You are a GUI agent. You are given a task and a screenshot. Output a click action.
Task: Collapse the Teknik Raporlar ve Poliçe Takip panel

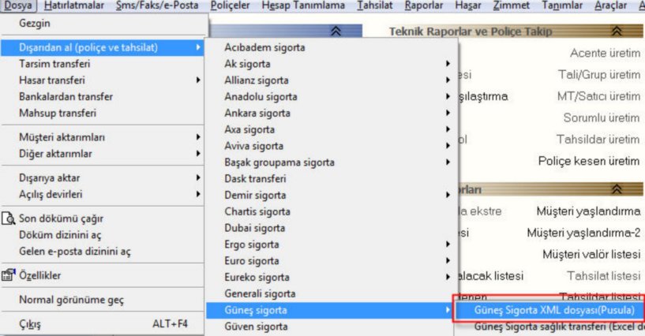tap(617, 32)
